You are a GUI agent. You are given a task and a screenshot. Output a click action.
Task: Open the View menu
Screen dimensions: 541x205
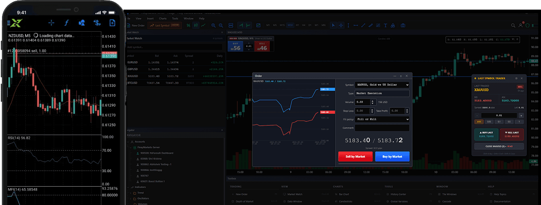pos(139,18)
